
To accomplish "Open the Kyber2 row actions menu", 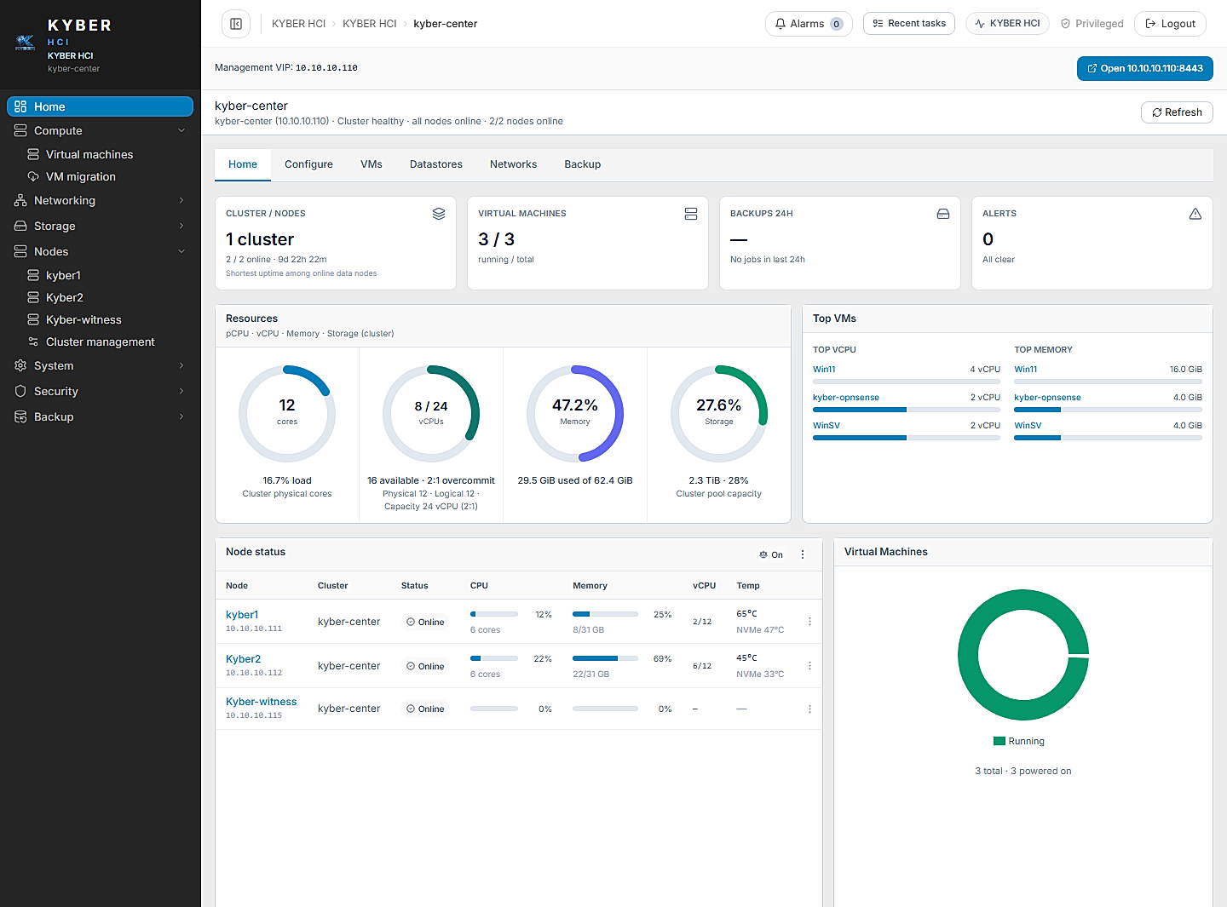I will [x=809, y=666].
